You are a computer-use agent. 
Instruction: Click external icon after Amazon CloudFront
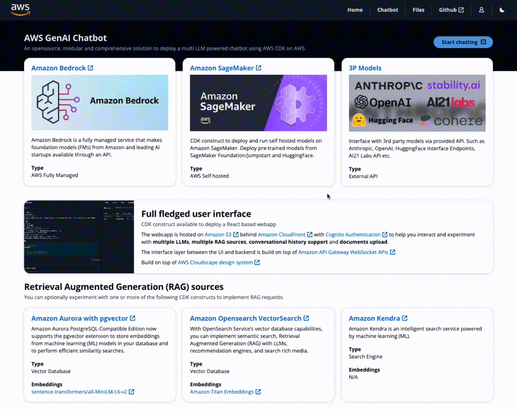(x=310, y=234)
